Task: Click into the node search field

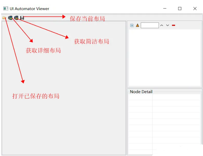Action: 150,25
